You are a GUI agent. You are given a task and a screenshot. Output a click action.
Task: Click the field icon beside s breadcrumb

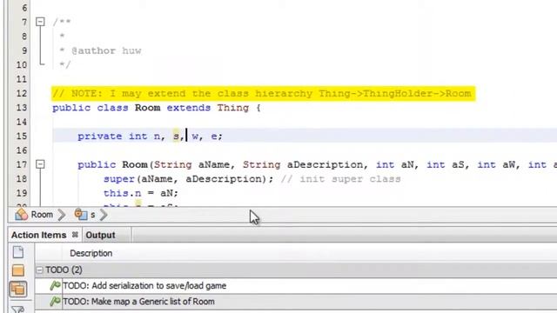point(81,214)
